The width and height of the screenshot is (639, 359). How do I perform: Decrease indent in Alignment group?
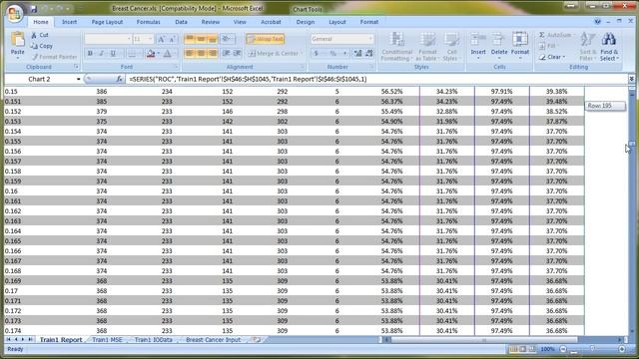pos(227,53)
